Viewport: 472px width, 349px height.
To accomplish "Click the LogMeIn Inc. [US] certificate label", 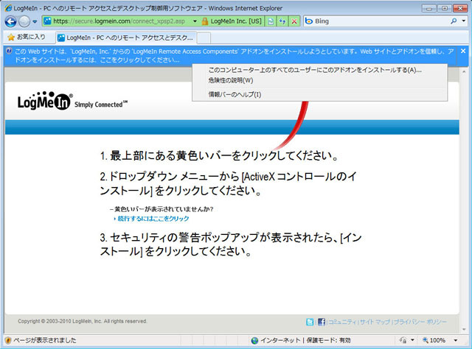I will [236, 21].
